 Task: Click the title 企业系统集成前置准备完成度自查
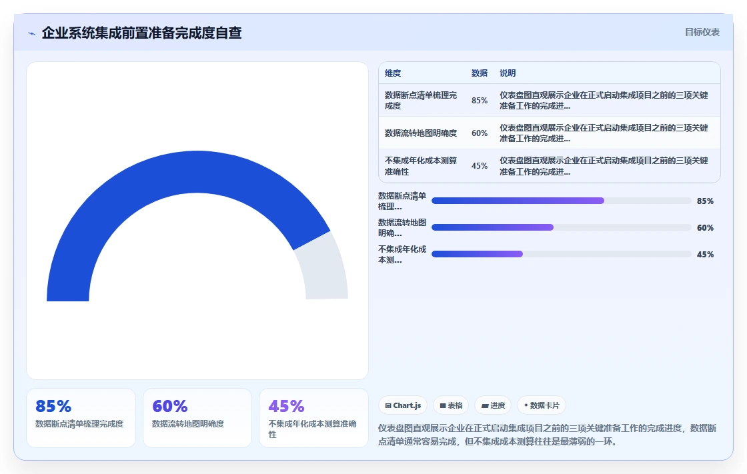pyautogui.click(x=141, y=33)
